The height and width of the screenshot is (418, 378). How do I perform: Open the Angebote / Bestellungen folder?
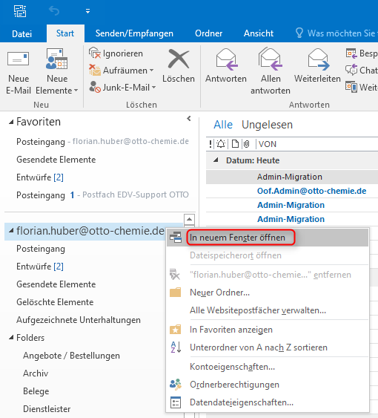(x=71, y=356)
